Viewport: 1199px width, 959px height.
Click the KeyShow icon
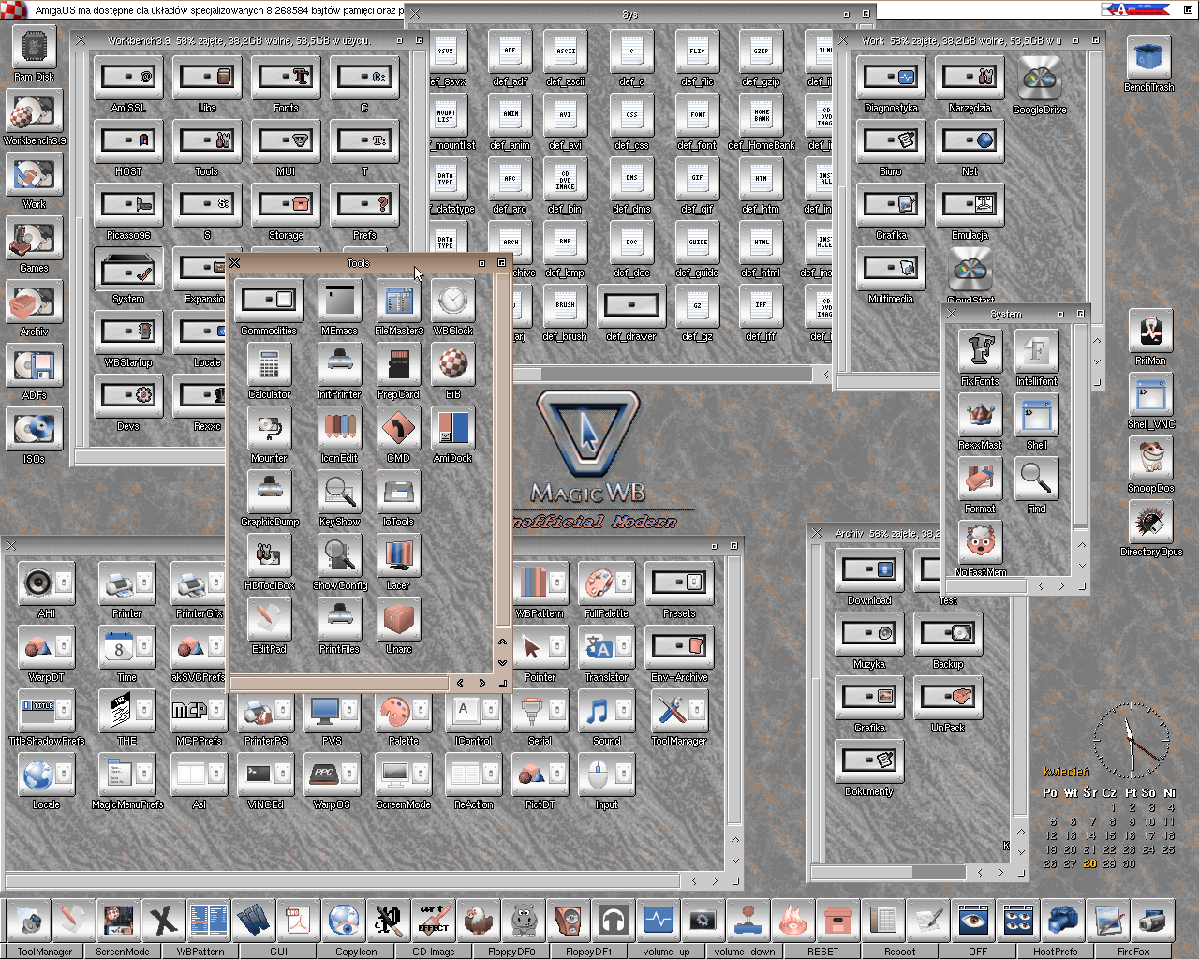pos(339,492)
